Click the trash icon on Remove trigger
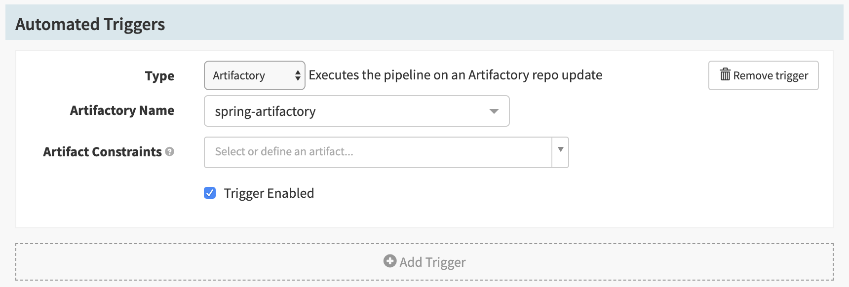The width and height of the screenshot is (849, 287). (725, 75)
